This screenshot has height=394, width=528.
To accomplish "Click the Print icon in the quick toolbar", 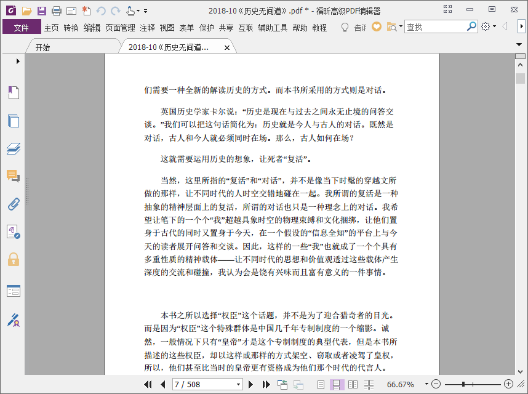I will click(x=56, y=11).
